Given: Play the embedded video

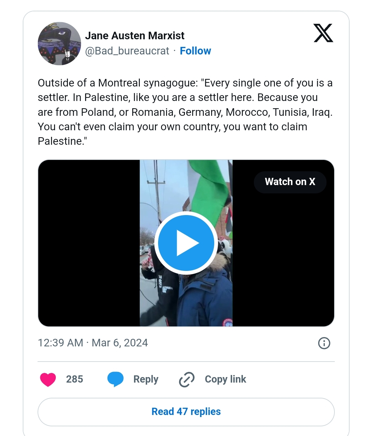Looking at the screenshot, I should [x=186, y=243].
